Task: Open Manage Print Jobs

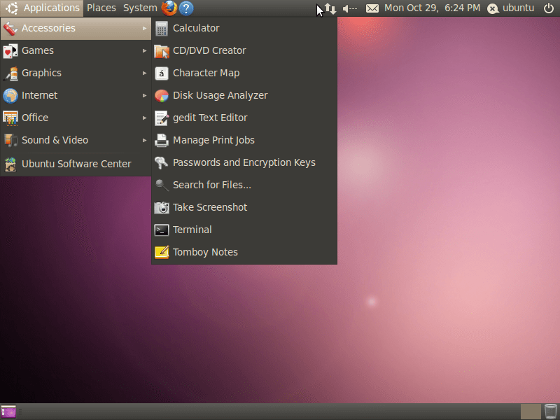Action: [x=244, y=141]
